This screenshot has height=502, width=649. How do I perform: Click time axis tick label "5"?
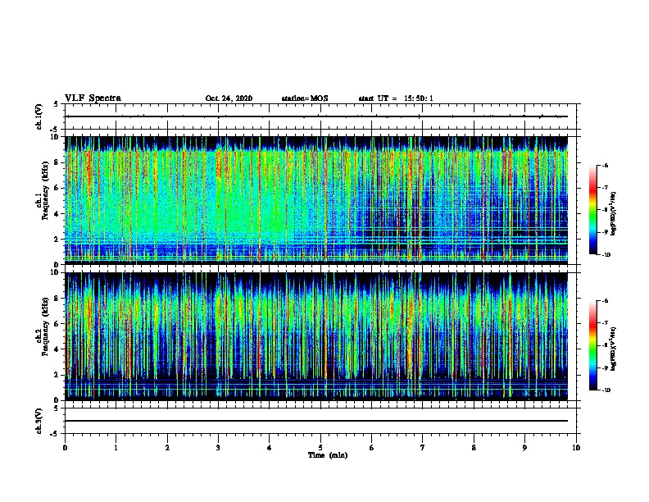[x=320, y=448]
